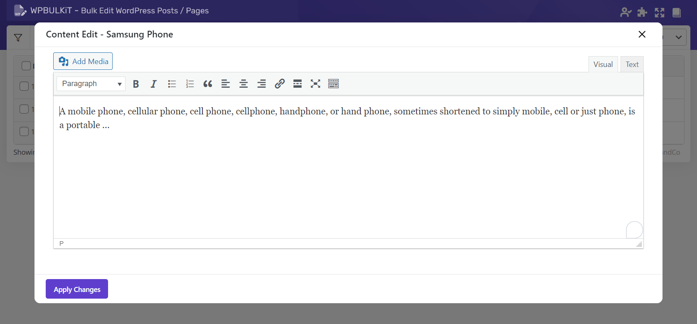Align text to the right
This screenshot has height=324, width=697.
(x=261, y=84)
